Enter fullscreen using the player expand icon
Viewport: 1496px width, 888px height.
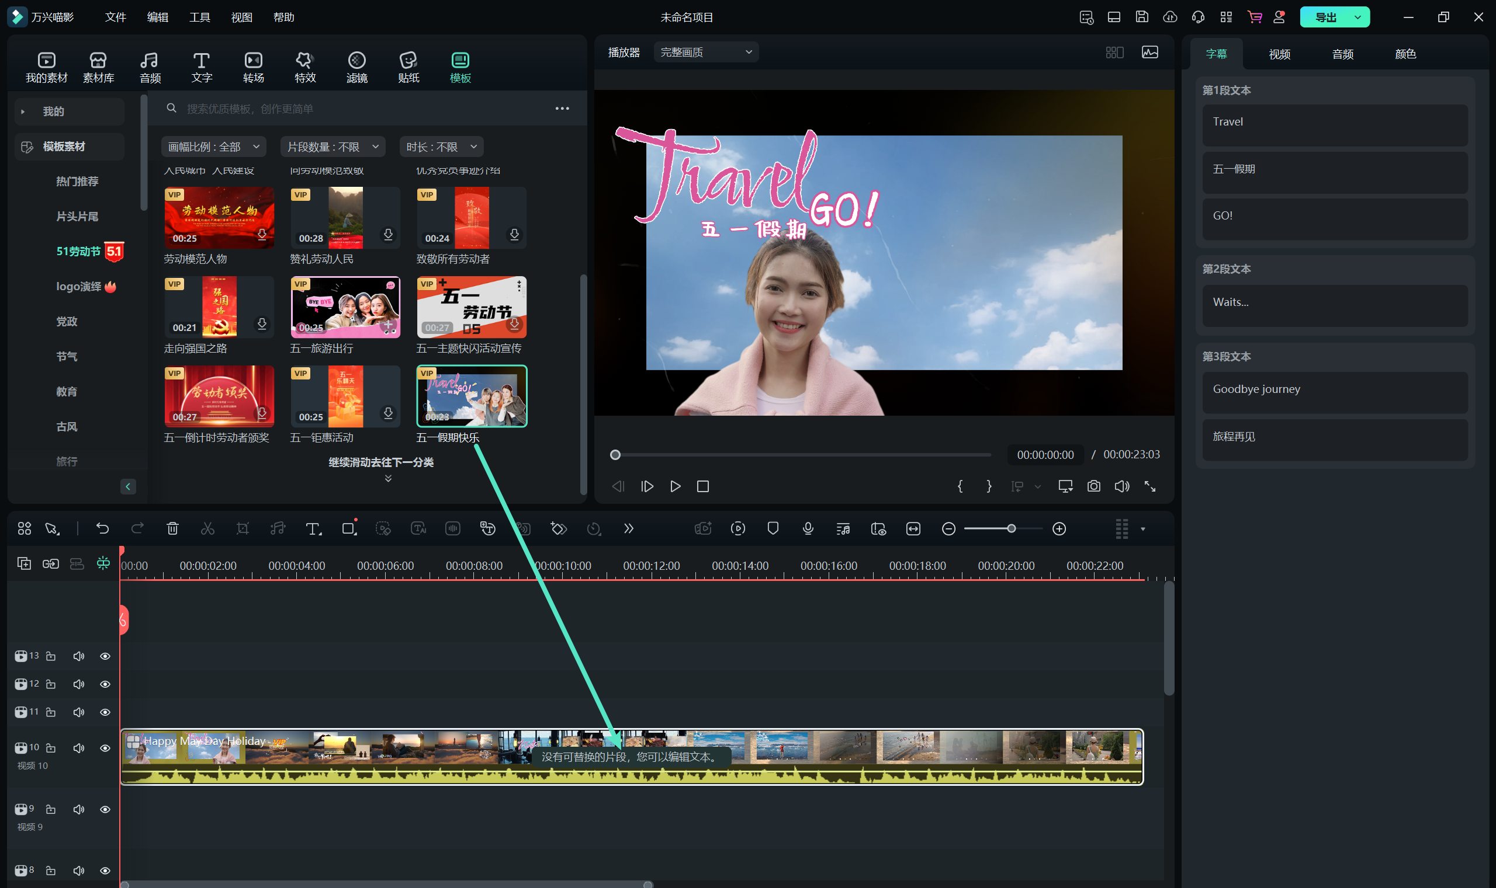1151,486
